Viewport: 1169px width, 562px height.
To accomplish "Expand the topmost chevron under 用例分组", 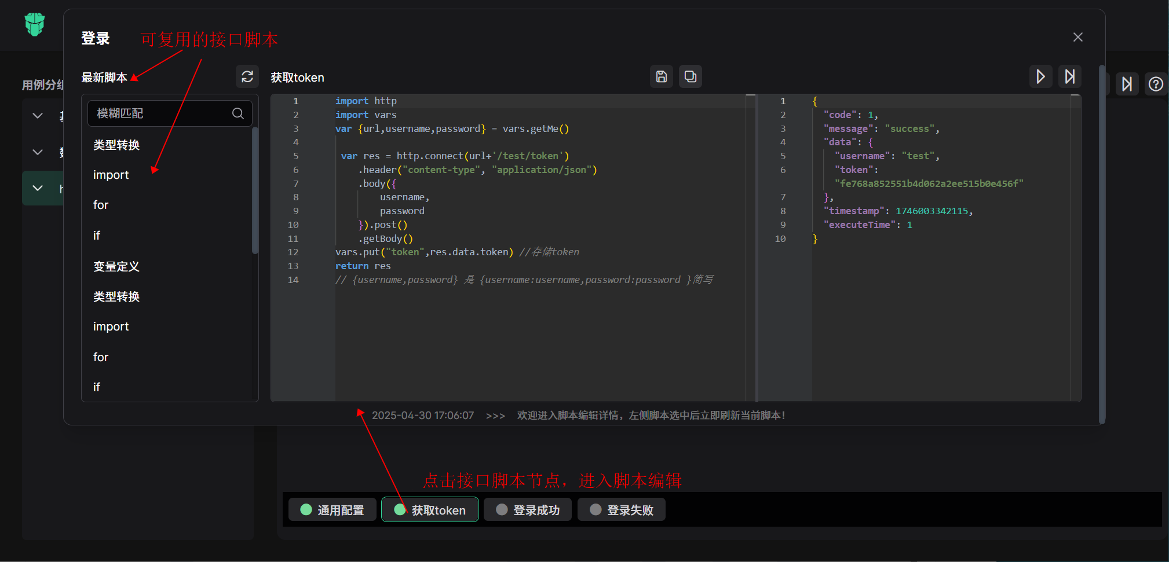I will click(x=38, y=116).
